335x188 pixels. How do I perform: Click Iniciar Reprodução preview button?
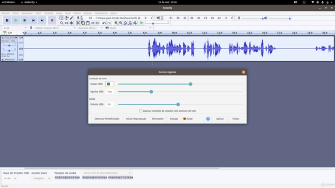(136, 119)
